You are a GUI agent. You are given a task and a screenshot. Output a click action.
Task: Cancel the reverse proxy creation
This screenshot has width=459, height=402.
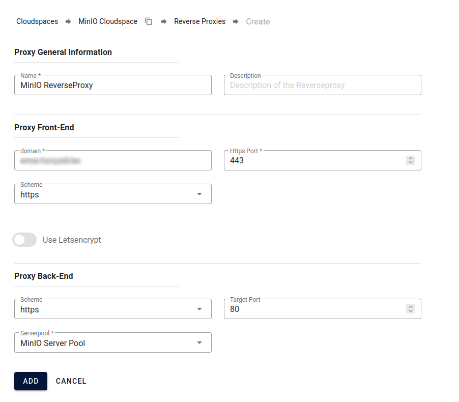[x=71, y=381]
